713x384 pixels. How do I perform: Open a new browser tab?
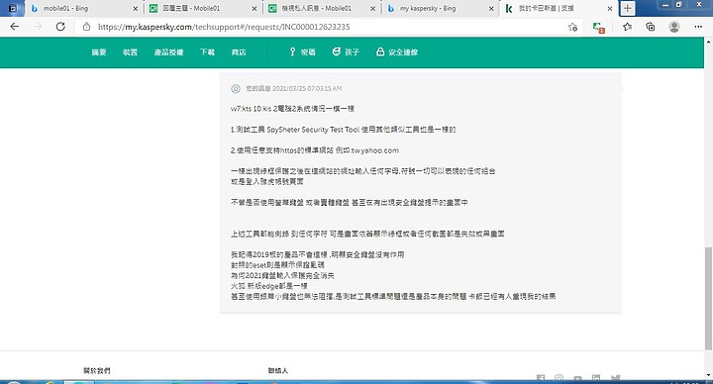628,8
